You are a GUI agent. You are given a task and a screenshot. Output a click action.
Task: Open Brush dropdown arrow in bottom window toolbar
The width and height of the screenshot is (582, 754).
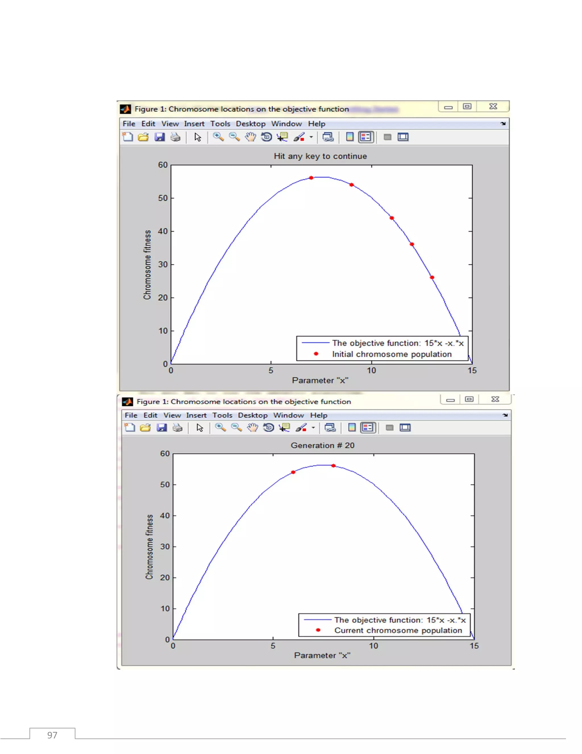313,428
